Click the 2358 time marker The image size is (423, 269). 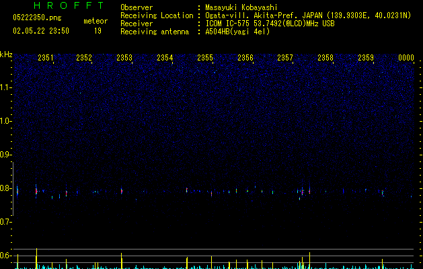[x=325, y=58]
